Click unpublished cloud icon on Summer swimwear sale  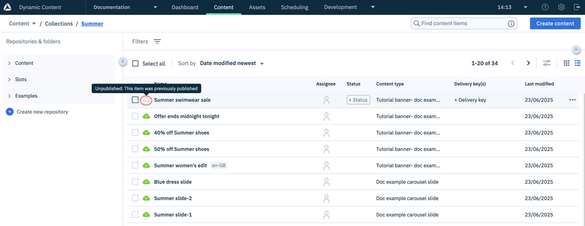click(146, 100)
